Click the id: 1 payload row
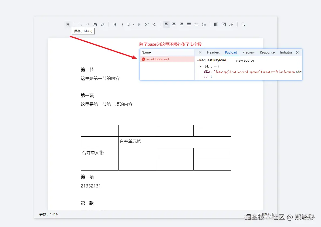 (208, 76)
